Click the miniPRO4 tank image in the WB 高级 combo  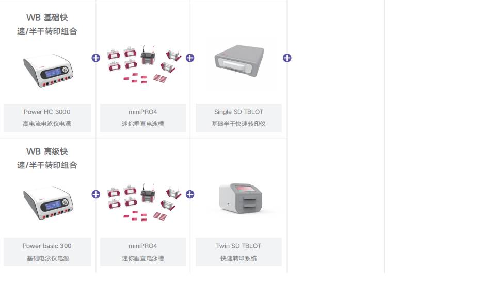143,202
